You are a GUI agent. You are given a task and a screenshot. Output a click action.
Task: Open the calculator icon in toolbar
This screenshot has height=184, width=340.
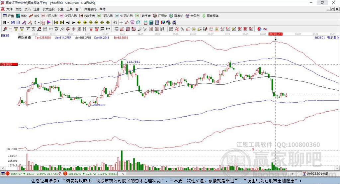click(151, 23)
